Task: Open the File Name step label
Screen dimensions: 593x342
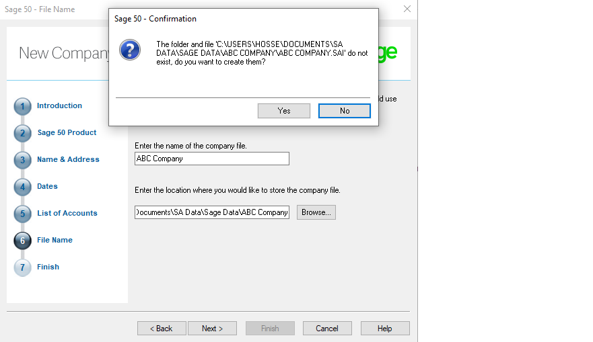Action: 55,240
